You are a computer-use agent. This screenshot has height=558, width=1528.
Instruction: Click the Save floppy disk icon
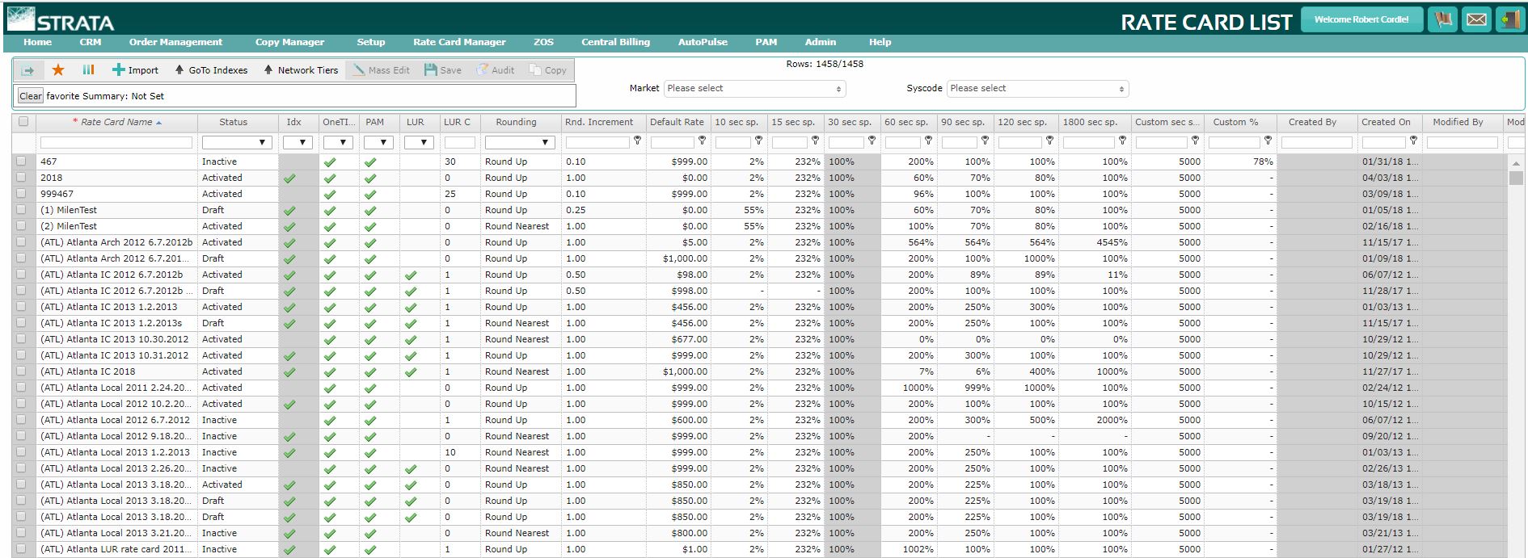[x=431, y=70]
